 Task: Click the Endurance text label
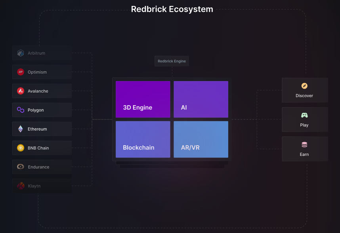tap(38, 167)
